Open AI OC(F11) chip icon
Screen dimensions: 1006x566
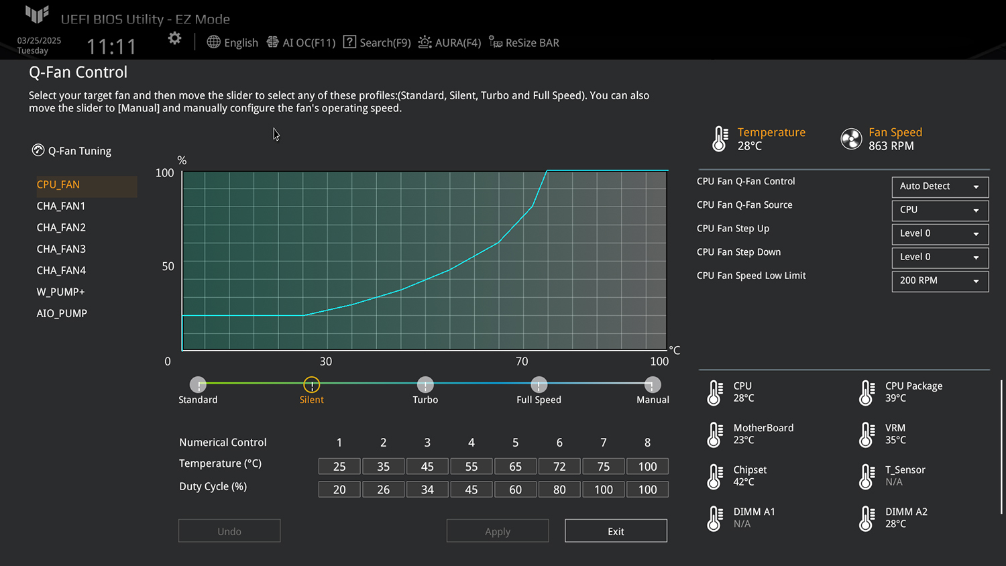tap(272, 42)
